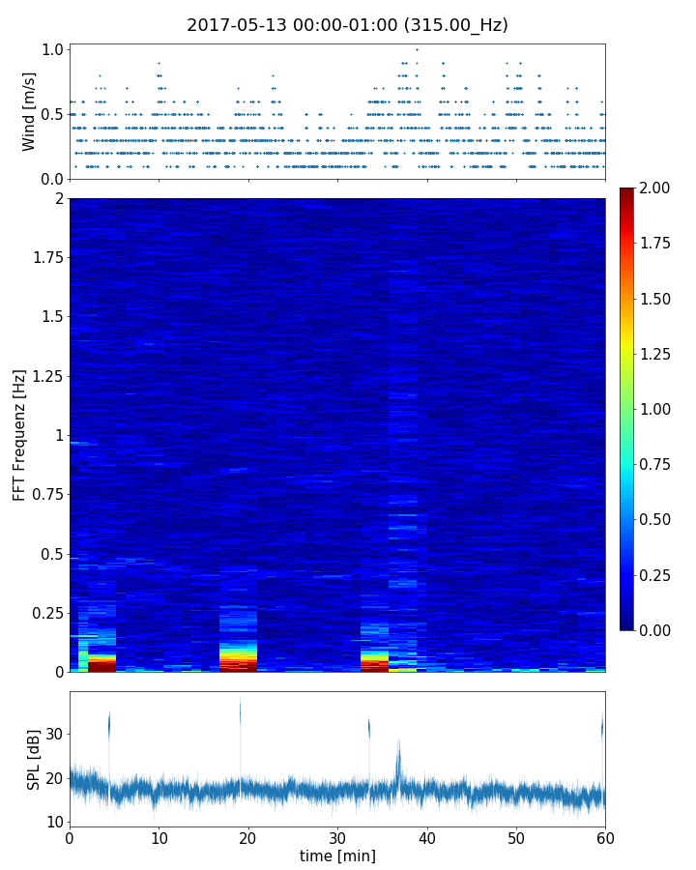Viewport: 696px width, 870px height.
Task: Click the red spectrogram patch near 34 minutes
Action: point(374,665)
